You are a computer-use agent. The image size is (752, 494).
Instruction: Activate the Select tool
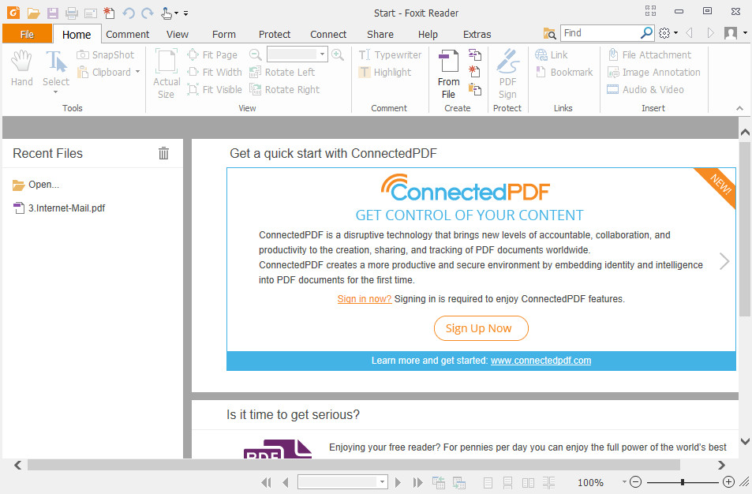tap(55, 71)
